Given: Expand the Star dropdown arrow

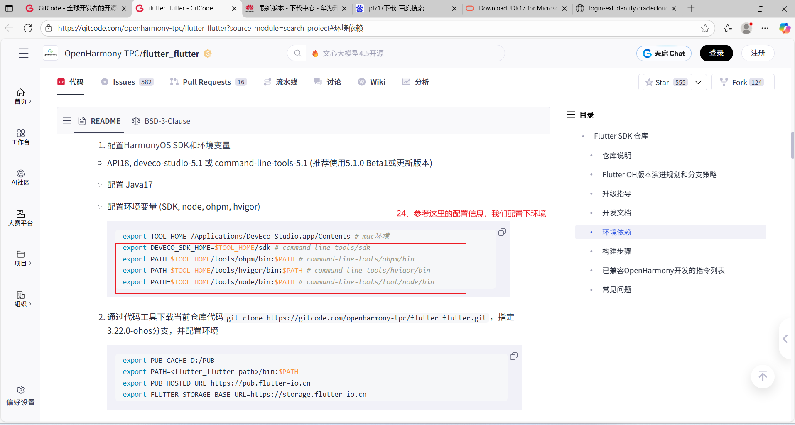Looking at the screenshot, I should click(x=698, y=82).
